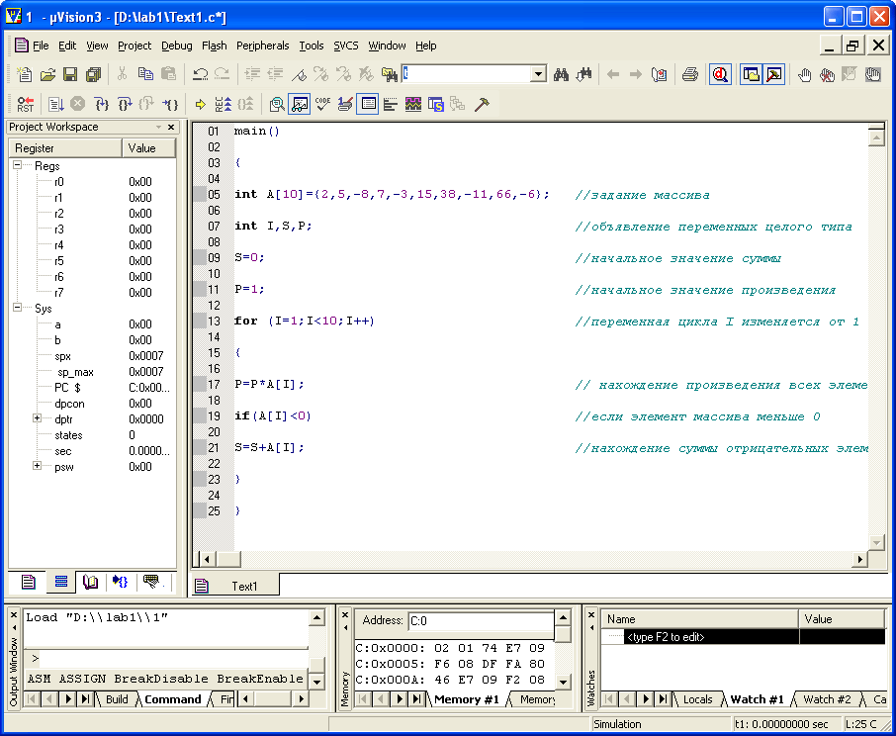
Task: Click the command line input field
Action: click(174, 658)
